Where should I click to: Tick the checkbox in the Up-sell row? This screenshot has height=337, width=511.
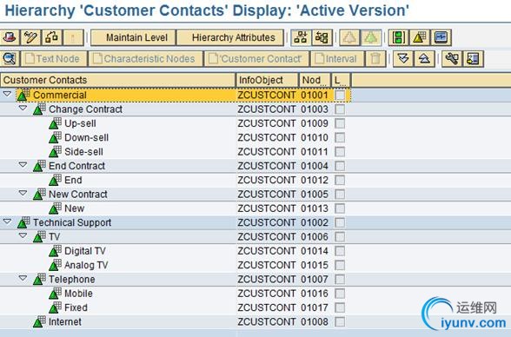(340, 123)
